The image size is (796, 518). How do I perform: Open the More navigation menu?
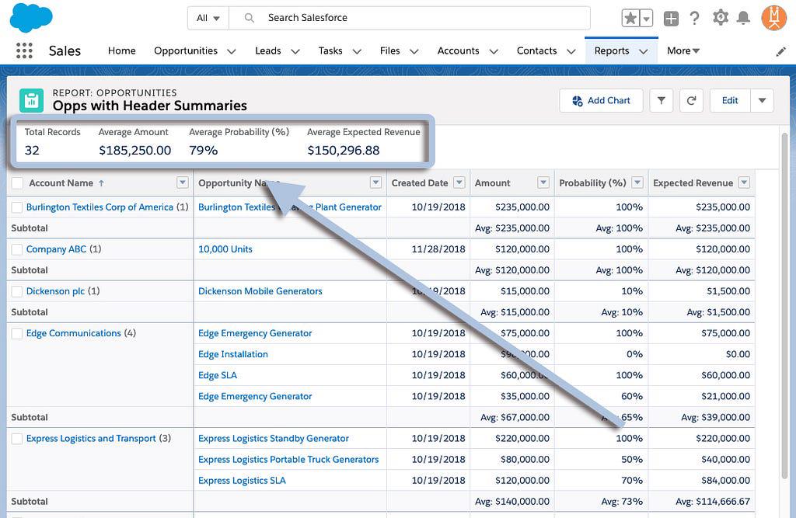[x=683, y=50]
